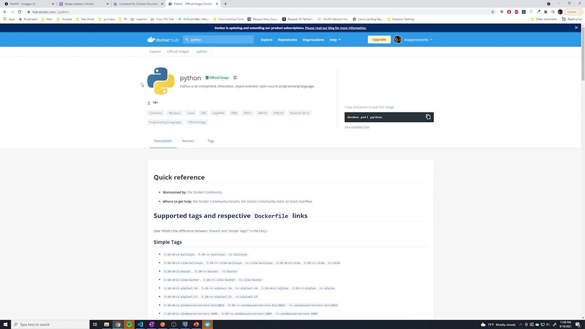Switch to the Reviews tab
This screenshot has width=585, height=329.
(188, 141)
